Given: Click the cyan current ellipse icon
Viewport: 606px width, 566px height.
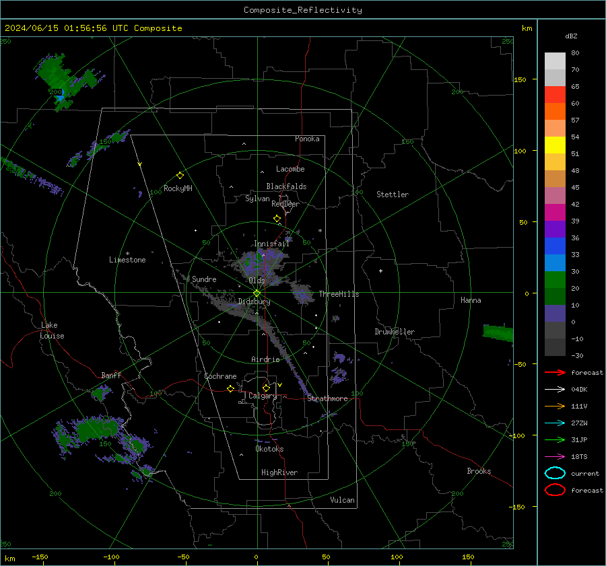Looking at the screenshot, I should coord(555,473).
